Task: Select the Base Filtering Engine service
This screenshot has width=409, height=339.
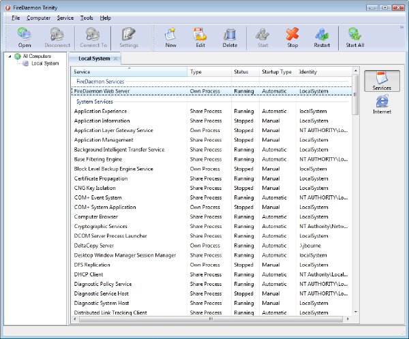Action: (211, 159)
